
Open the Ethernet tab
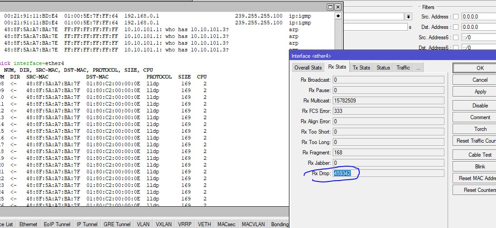coord(28,224)
